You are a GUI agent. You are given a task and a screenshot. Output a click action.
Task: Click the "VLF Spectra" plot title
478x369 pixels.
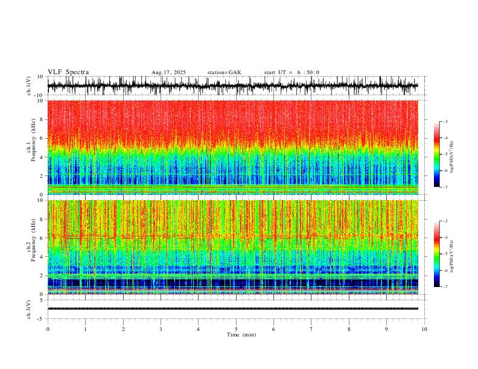coord(68,72)
